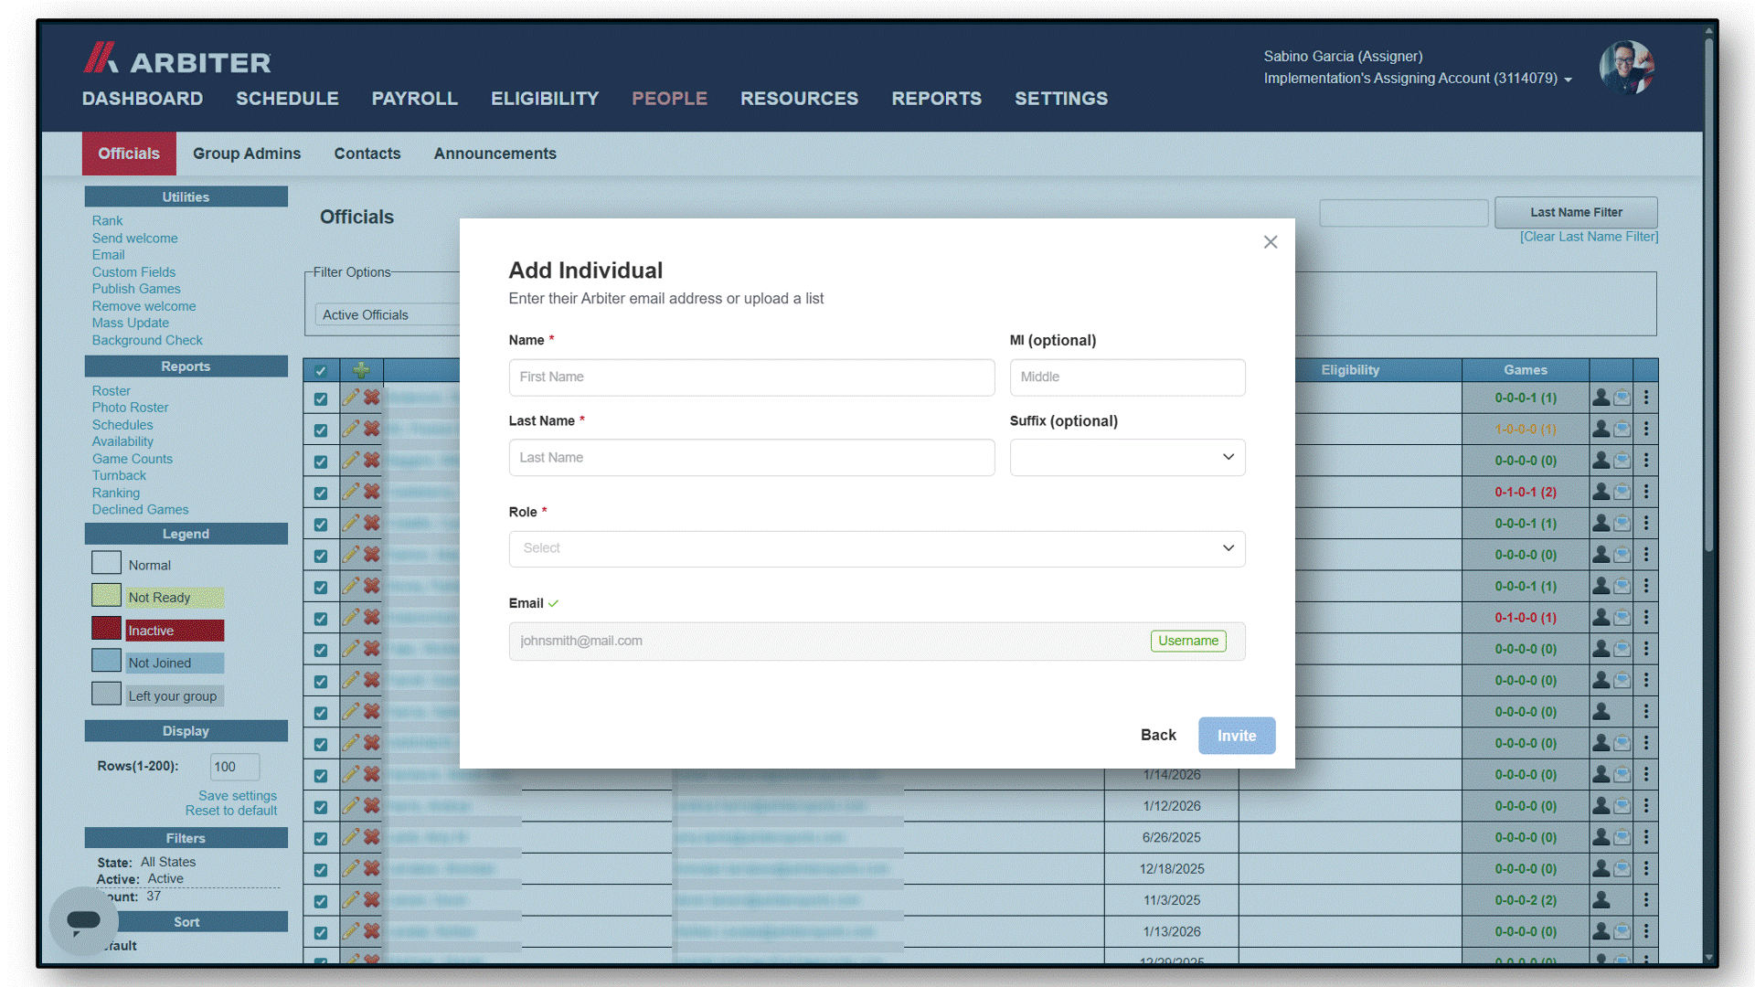Expand the account switcher dropdown arrow
Image resolution: width=1755 pixels, height=987 pixels.
pos(1568,80)
